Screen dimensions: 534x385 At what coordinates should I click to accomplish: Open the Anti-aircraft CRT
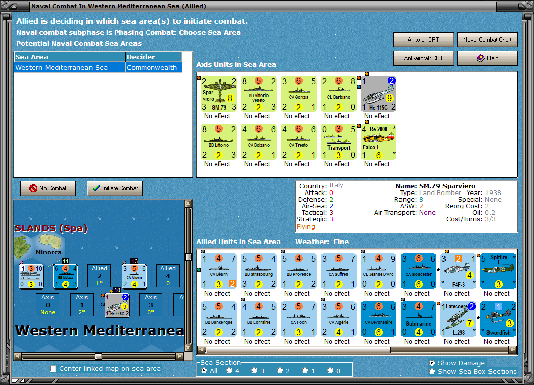[423, 58]
